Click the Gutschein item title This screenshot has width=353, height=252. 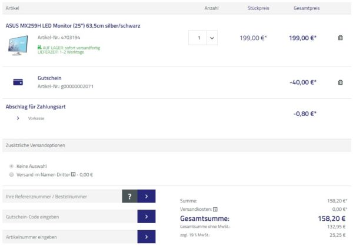pyautogui.click(x=49, y=78)
